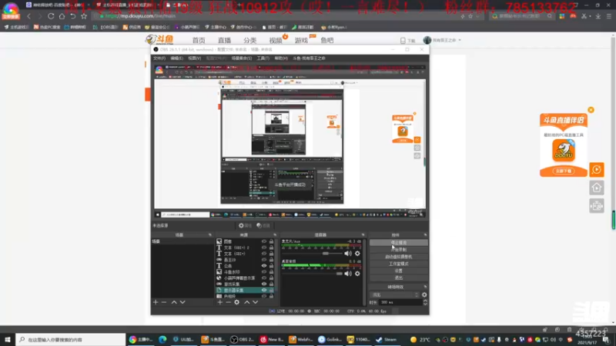Image resolution: width=616 pixels, height=346 pixels.
Task: Open the 文件(F) menu in OBS
Action: [x=159, y=58]
